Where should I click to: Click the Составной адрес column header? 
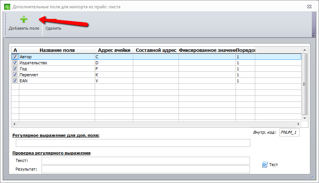[156, 50]
